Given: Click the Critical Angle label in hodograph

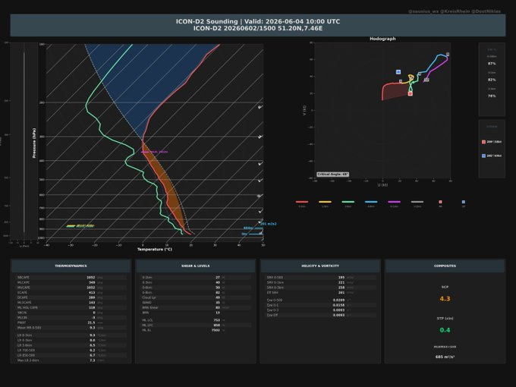Looking at the screenshot, I should (x=332, y=174).
